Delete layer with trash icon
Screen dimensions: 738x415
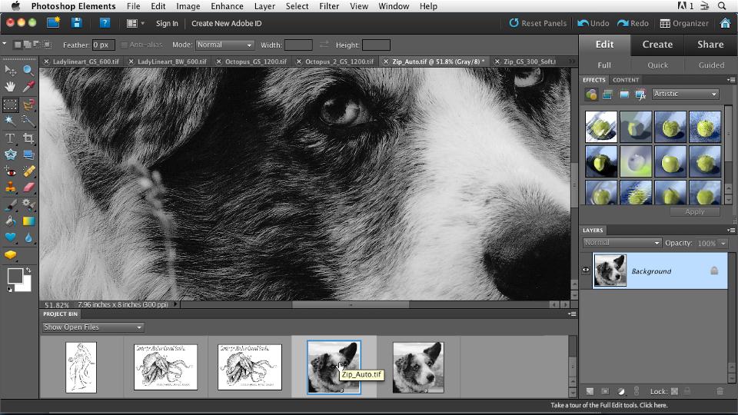click(x=720, y=391)
